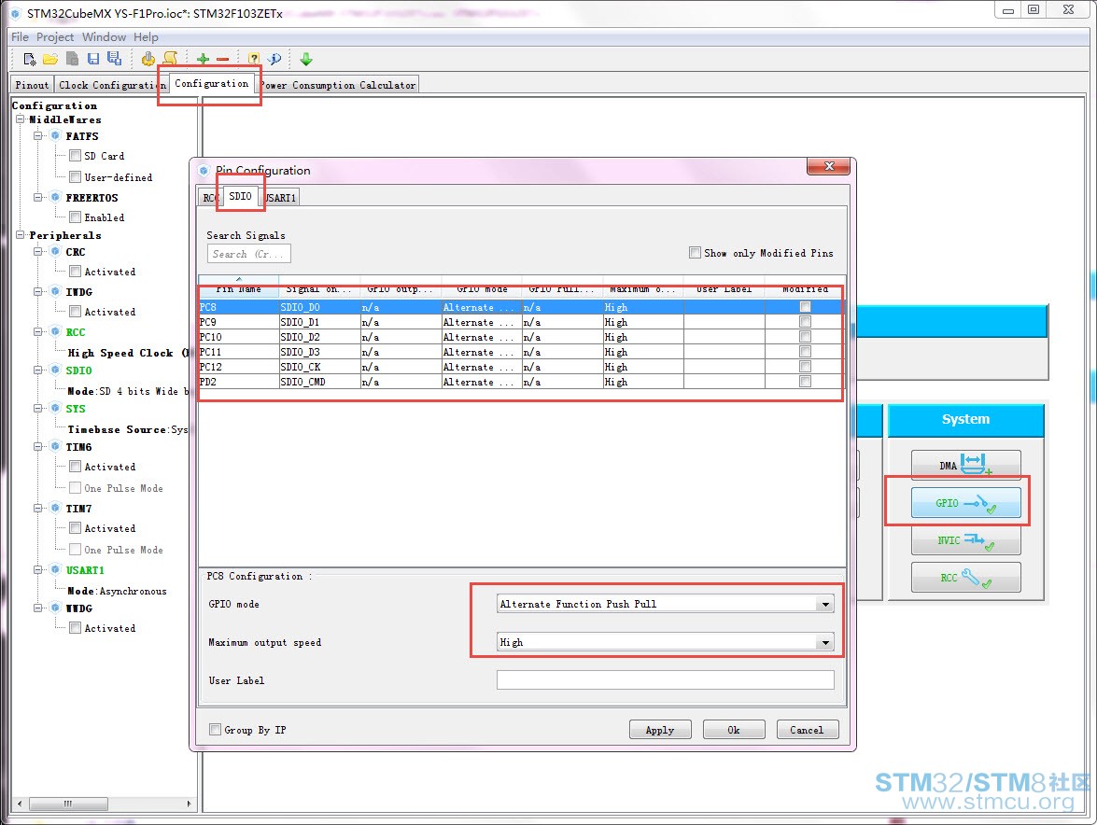Collapse the TIM7 tree node
The image size is (1097, 825).
38,509
